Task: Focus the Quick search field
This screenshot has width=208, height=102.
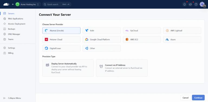Action: tap(57, 4)
